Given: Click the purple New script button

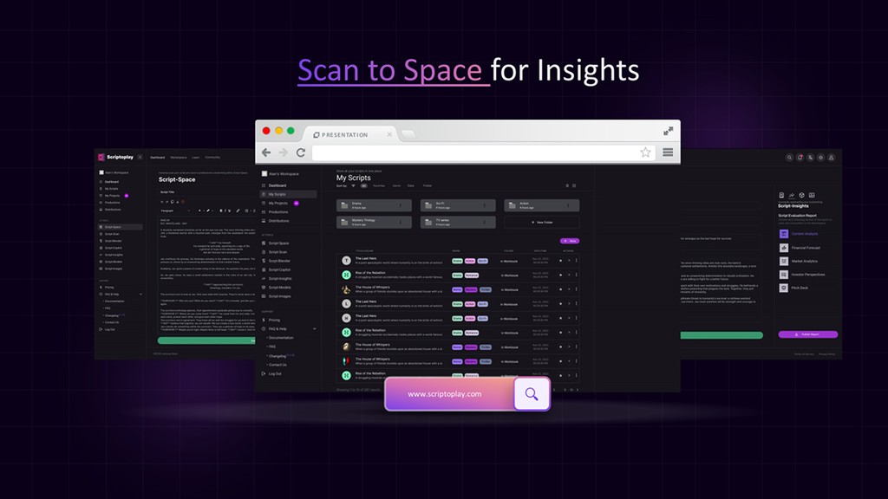Looking at the screenshot, I should point(570,241).
